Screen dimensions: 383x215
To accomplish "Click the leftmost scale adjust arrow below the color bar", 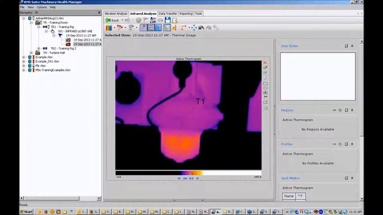I will pos(179,179).
